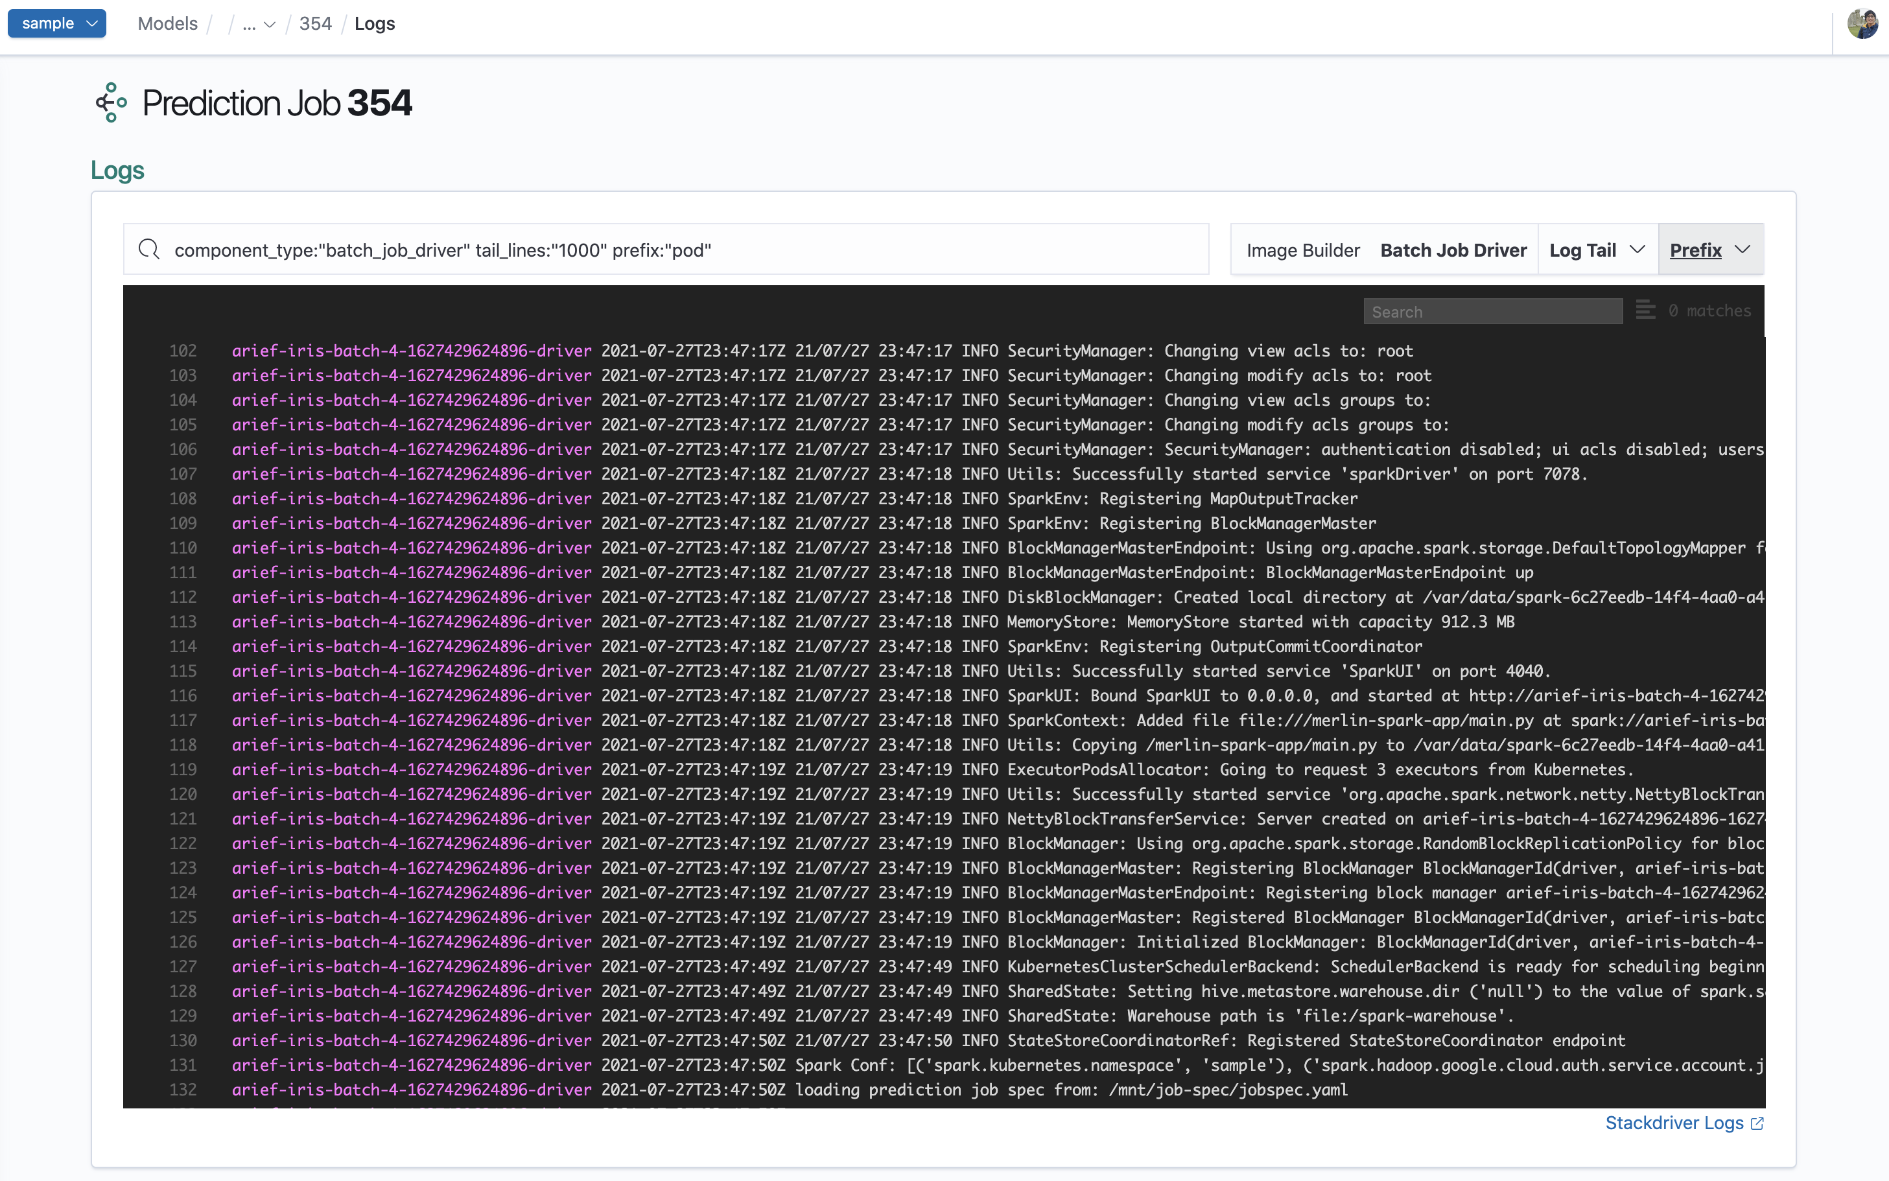Click the external link icon after Stackdriver Logs

click(x=1757, y=1123)
